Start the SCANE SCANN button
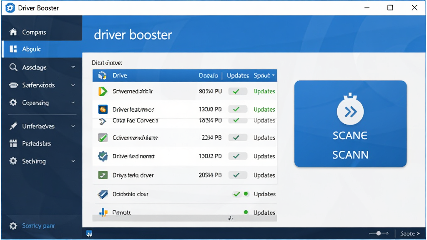This screenshot has height=240, width=427. pyautogui.click(x=350, y=123)
